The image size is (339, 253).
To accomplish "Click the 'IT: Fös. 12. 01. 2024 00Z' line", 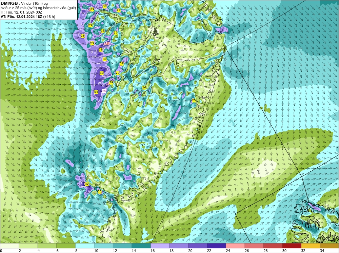I will pos(21,12).
